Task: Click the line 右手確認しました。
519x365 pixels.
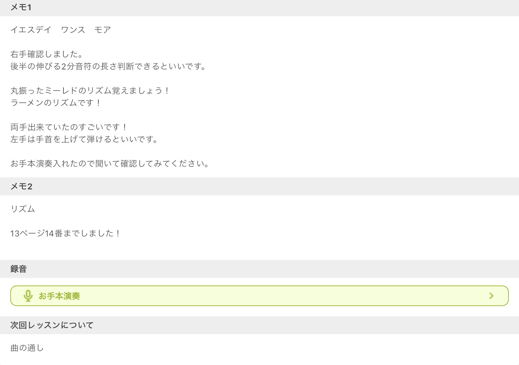Action: click(47, 54)
